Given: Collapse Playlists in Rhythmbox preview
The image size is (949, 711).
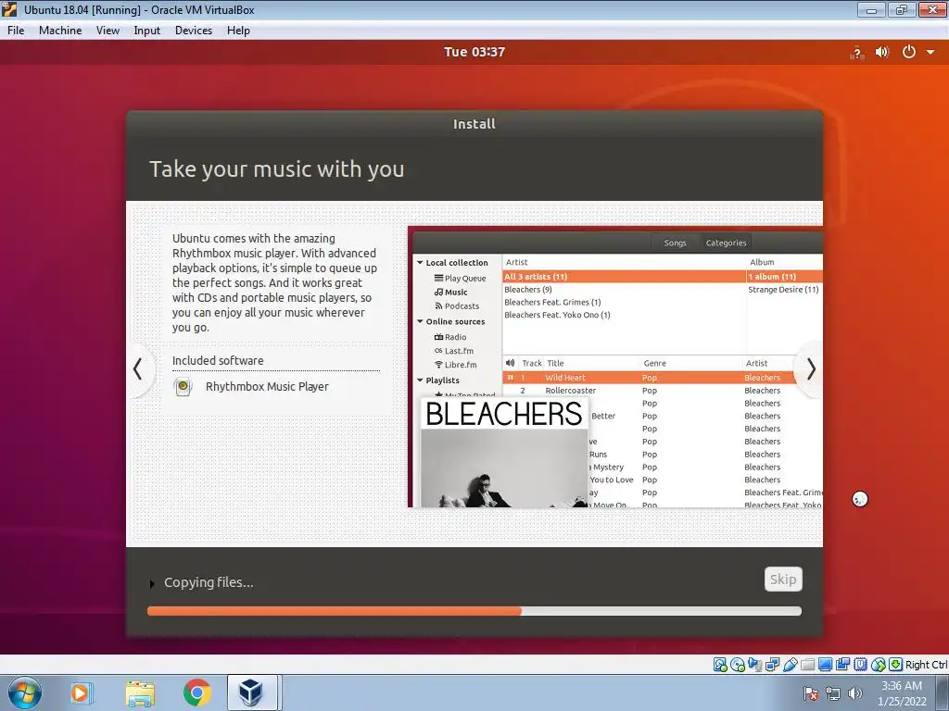Looking at the screenshot, I should click(420, 380).
